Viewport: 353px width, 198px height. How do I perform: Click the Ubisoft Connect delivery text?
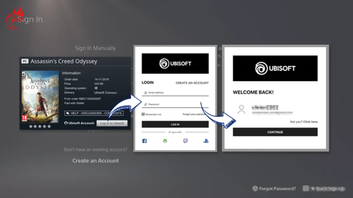[106, 93]
